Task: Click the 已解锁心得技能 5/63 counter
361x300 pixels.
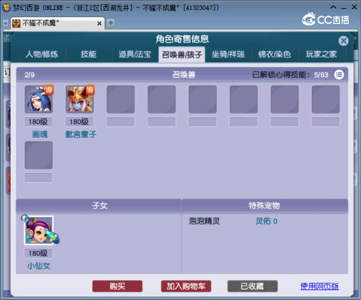Action: tap(290, 75)
